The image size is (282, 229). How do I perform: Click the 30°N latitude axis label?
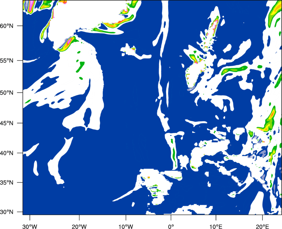tap(7, 212)
